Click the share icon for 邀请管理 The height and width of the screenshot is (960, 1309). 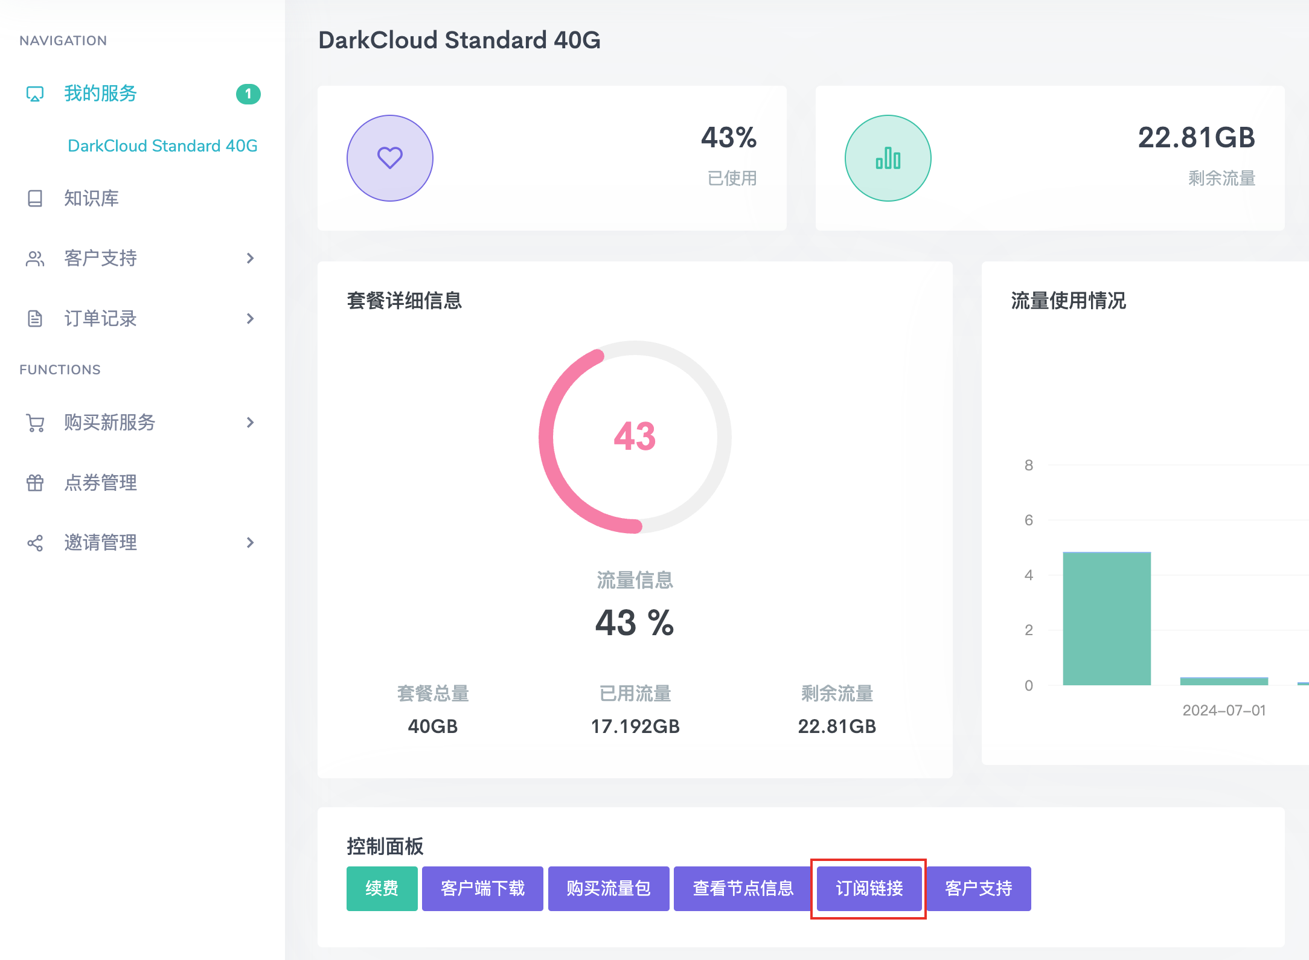tap(35, 543)
